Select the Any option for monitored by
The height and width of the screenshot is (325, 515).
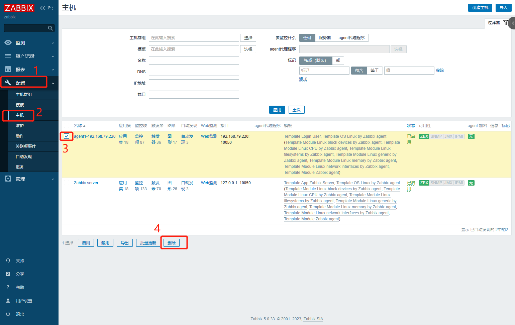point(307,38)
